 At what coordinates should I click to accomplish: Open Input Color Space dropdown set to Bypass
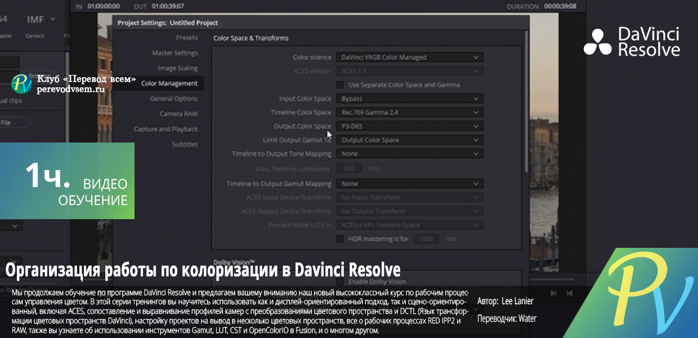[410, 99]
